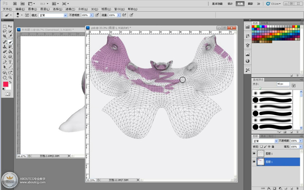Select the Hand tool

5,78
